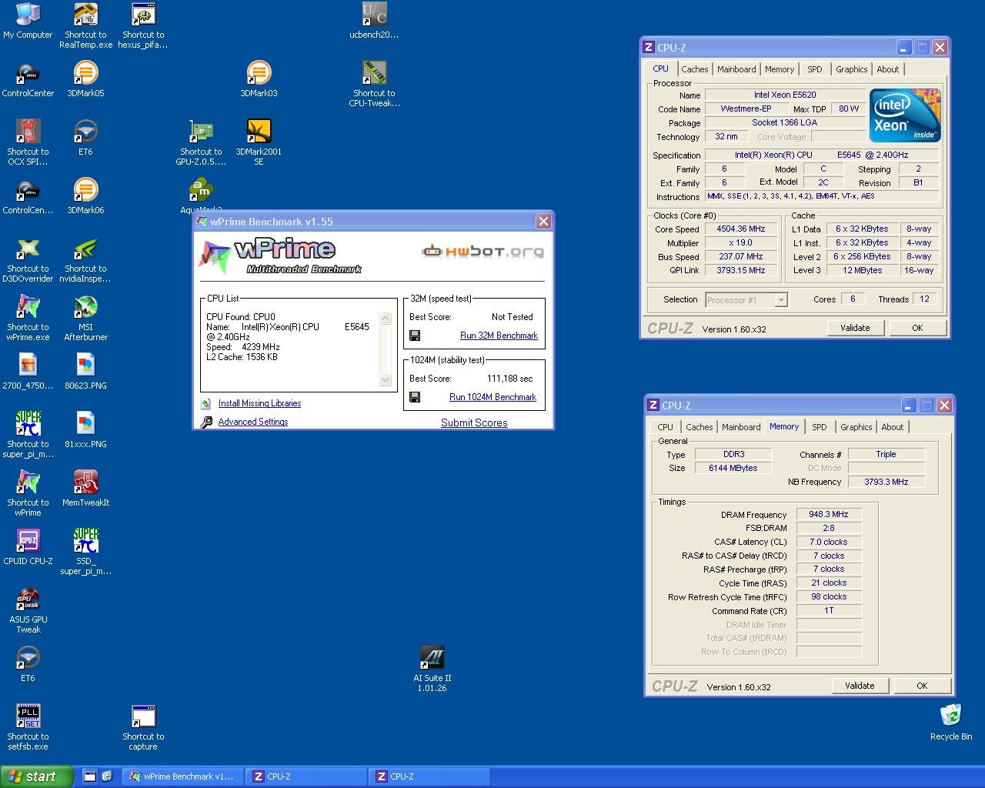985x788 pixels.
Task: Click Validate in lower CPU-Z Memory window
Action: point(860,686)
